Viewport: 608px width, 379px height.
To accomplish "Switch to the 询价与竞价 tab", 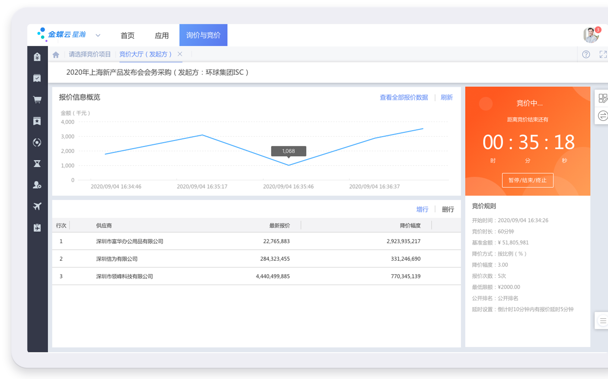I will [x=203, y=35].
